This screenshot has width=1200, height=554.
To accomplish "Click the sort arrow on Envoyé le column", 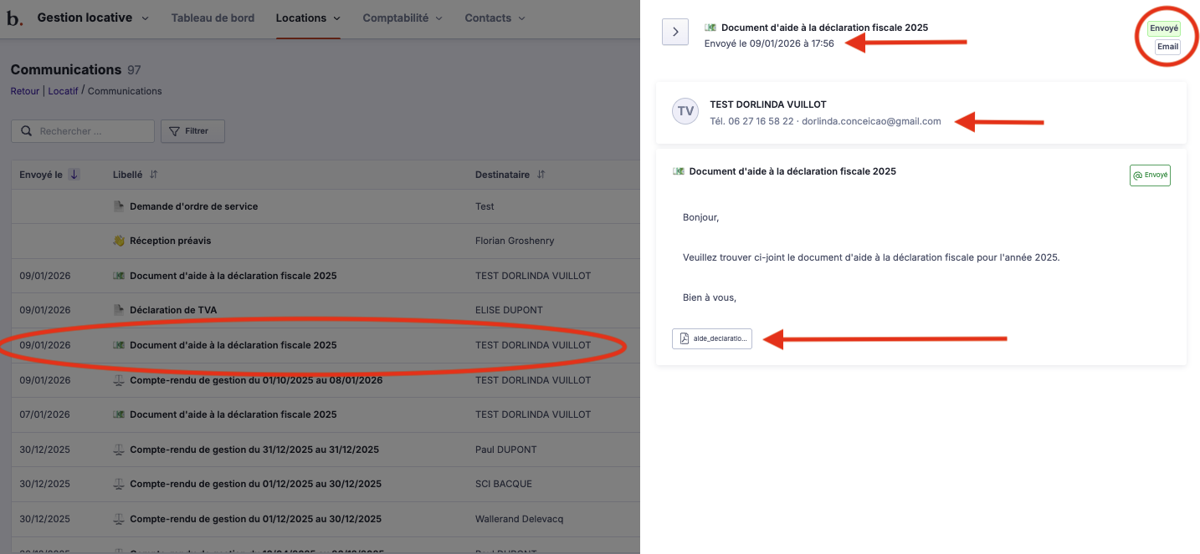I will [74, 175].
